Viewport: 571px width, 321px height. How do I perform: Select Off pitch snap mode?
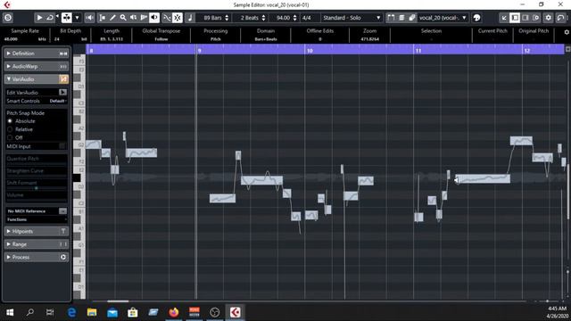[x=10, y=137]
